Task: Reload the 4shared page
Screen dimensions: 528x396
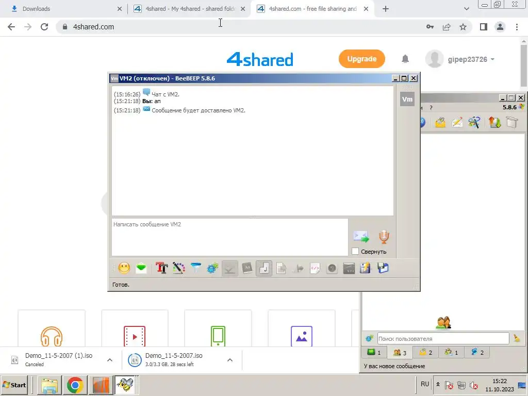Action: tap(44, 27)
